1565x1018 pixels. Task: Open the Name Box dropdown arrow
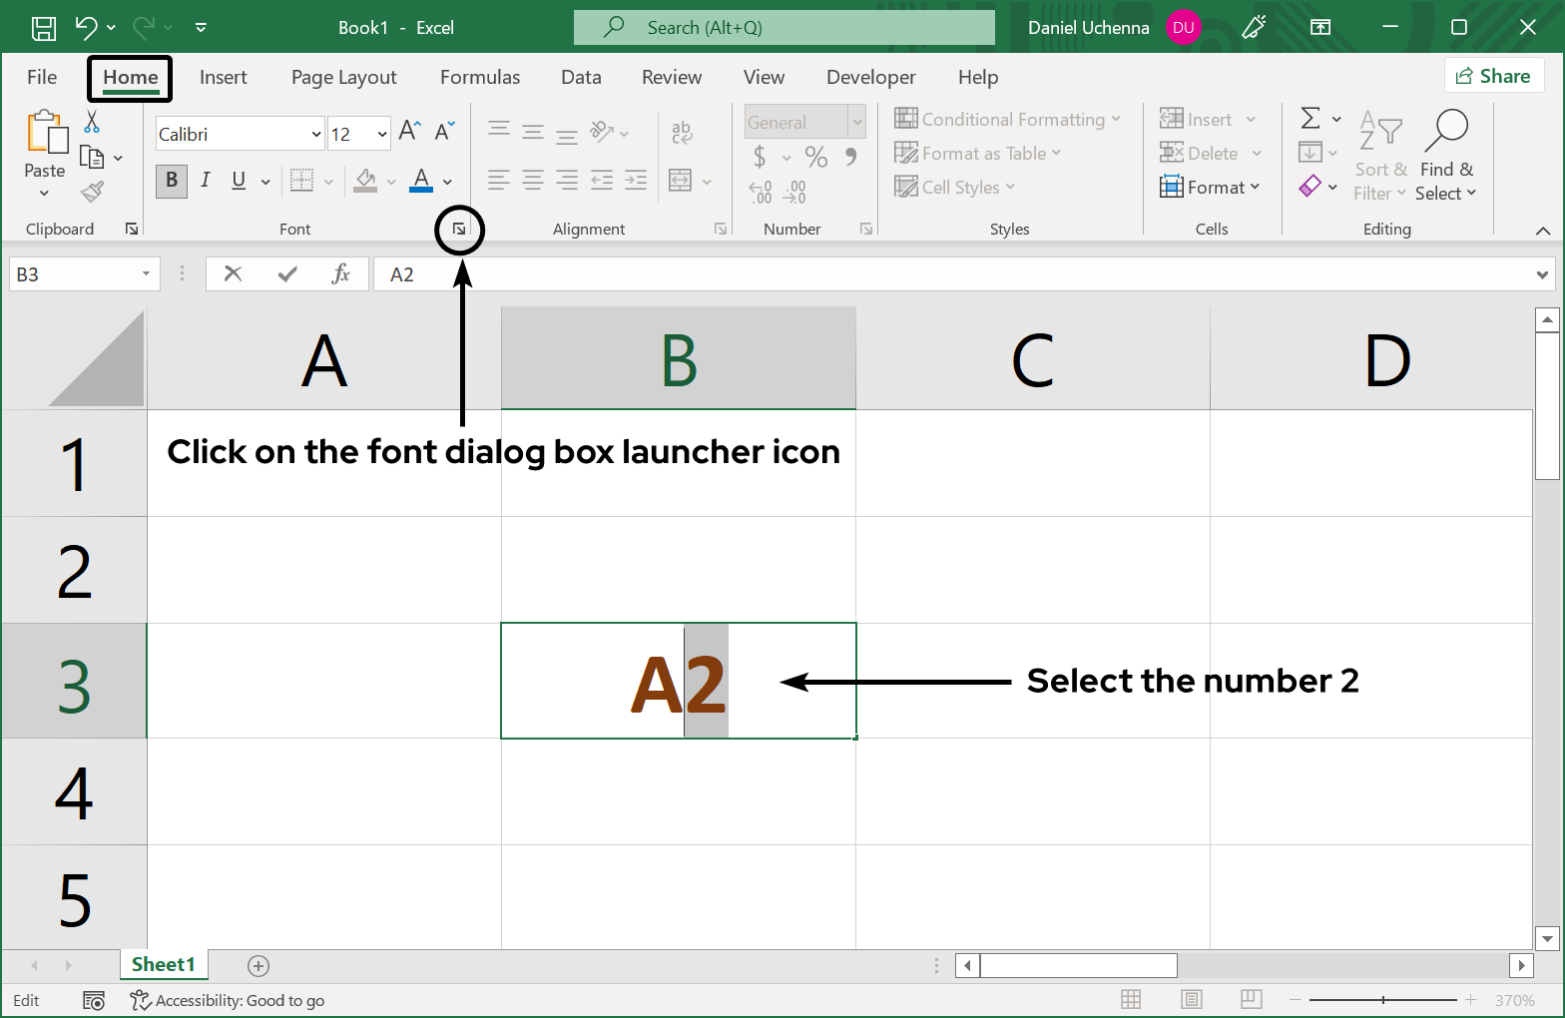[x=146, y=274]
